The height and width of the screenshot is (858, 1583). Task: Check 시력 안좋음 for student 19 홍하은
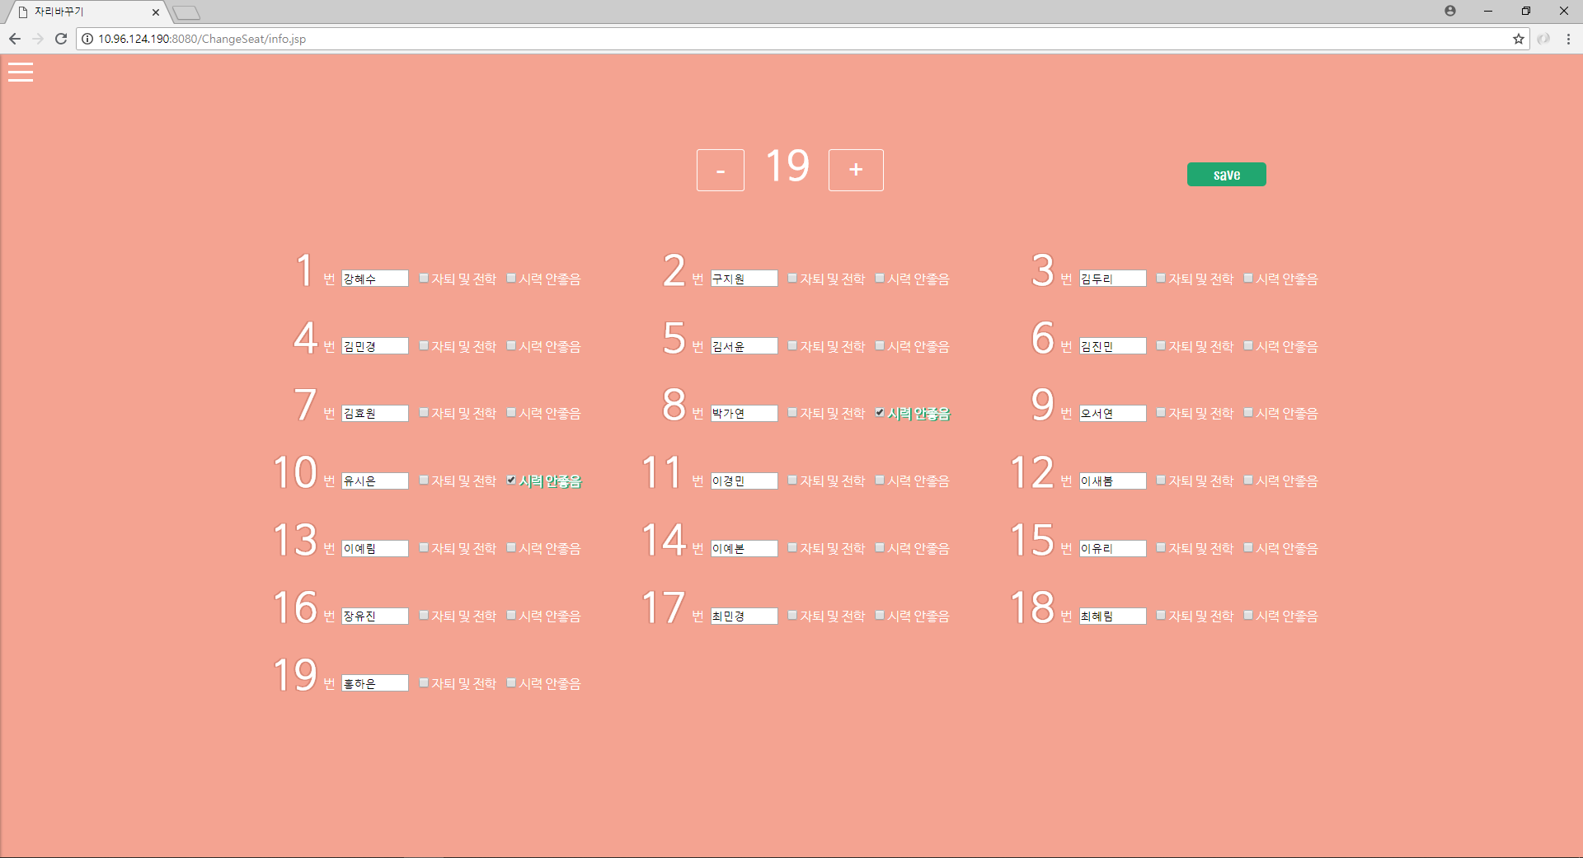point(510,682)
